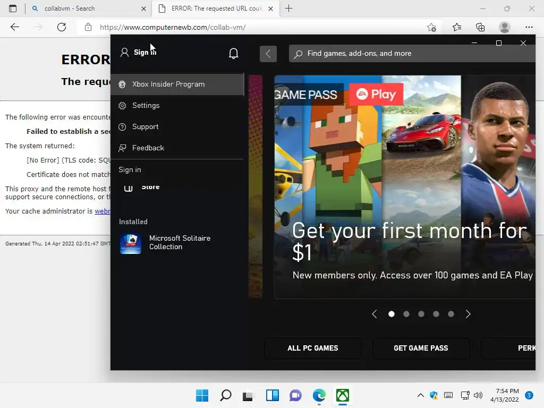Click Edge profile avatar icon

pyautogui.click(x=505, y=27)
